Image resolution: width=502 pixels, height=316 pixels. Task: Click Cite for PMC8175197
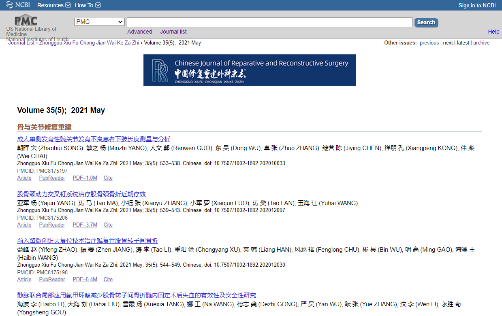[108, 178]
